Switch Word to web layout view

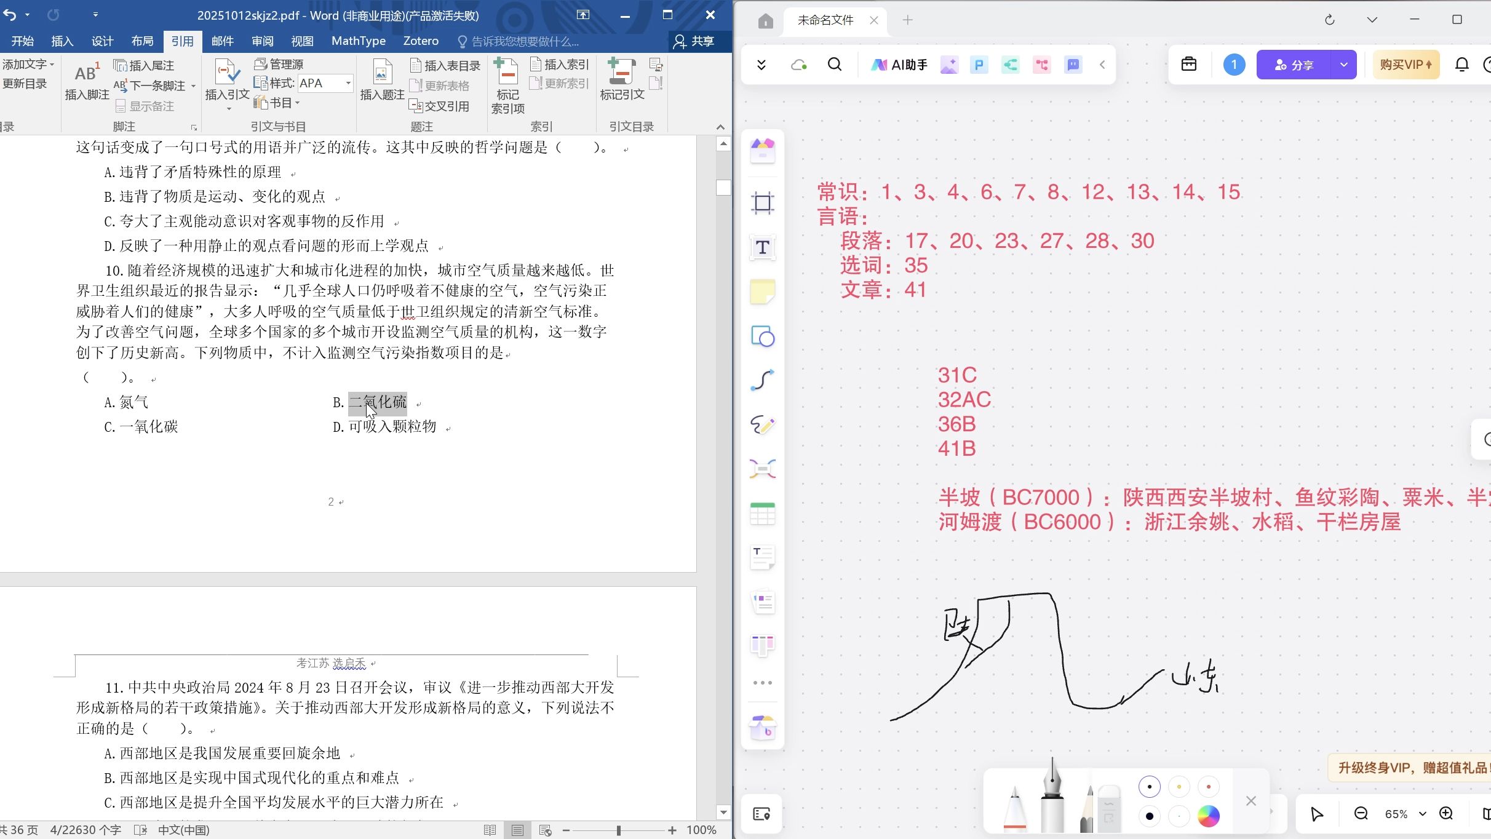[545, 830]
